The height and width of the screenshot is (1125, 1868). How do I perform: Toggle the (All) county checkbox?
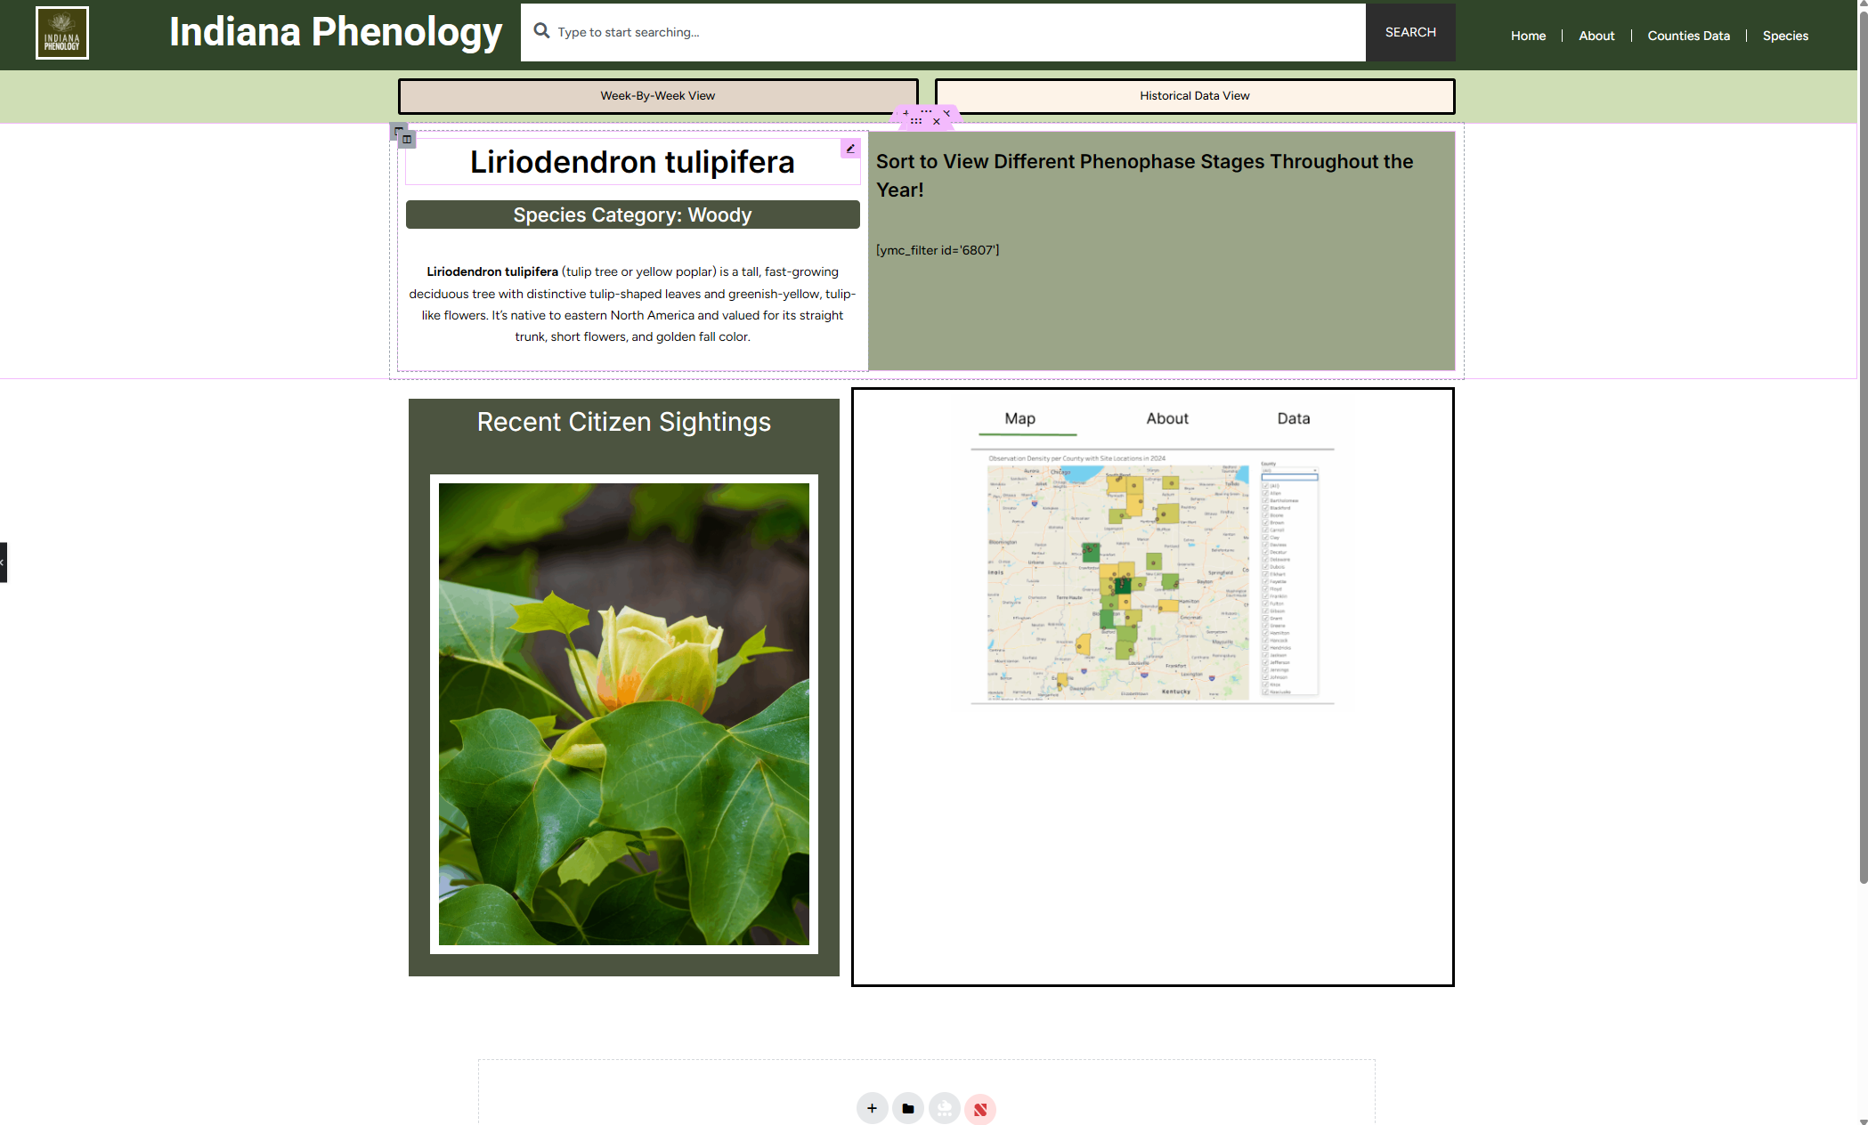1265,486
